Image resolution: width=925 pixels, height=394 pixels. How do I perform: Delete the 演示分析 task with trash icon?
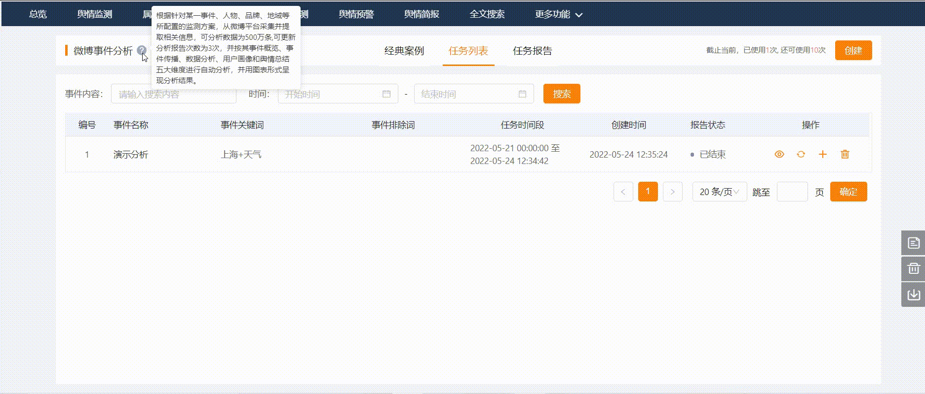[845, 154]
